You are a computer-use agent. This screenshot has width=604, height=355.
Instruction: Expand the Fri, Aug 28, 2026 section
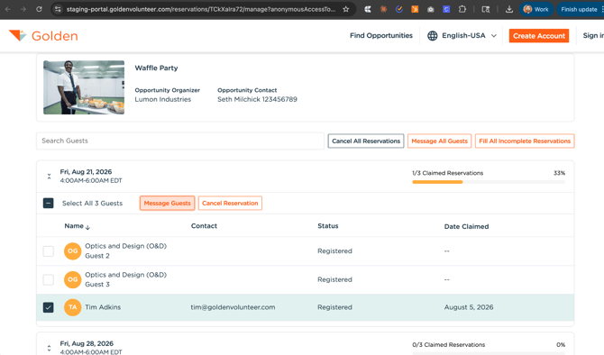point(49,348)
